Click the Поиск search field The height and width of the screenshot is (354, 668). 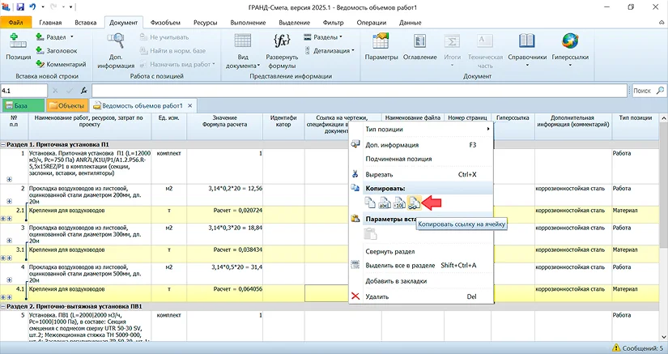(x=642, y=91)
